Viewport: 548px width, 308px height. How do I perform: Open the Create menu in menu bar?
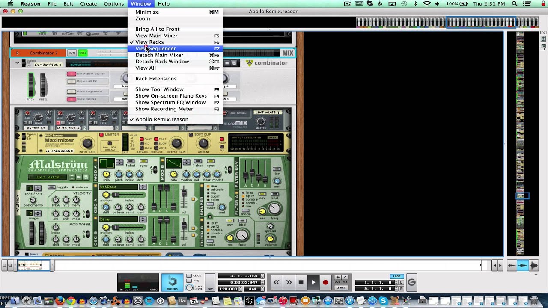coord(89,4)
